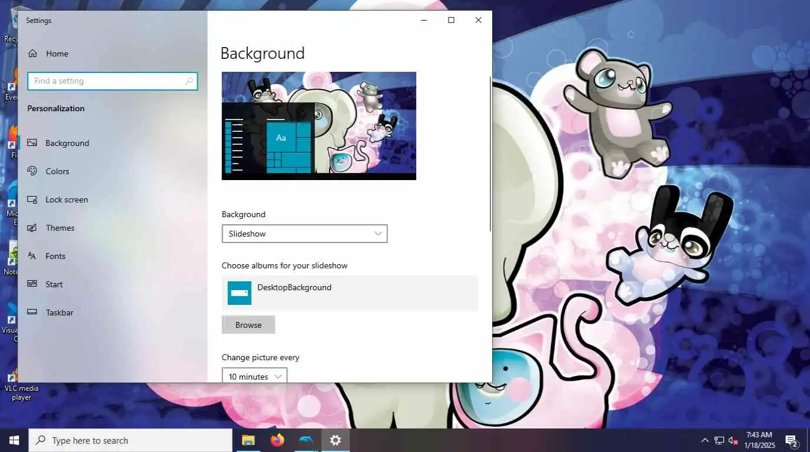This screenshot has width=810, height=452.
Task: Click the Settings window vertical scrollbar
Action: tap(490, 153)
